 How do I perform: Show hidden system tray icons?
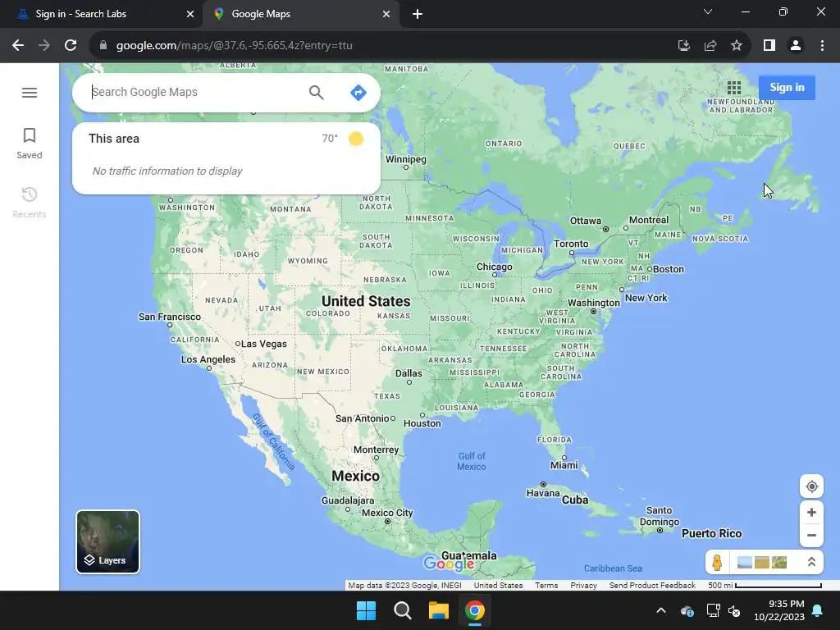tap(661, 610)
